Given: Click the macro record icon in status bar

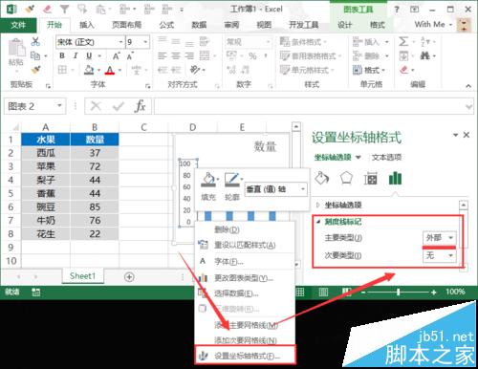Looking at the screenshot, I should [x=35, y=292].
